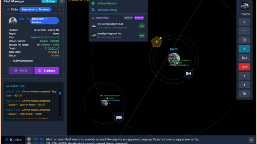
Task: Click the Gemma Matrix Easy Scan log entry
Action: click(31, 94)
